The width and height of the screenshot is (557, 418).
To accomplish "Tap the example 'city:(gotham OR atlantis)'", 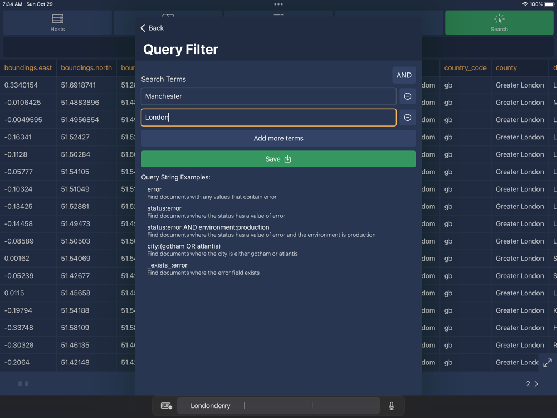I will point(184,246).
